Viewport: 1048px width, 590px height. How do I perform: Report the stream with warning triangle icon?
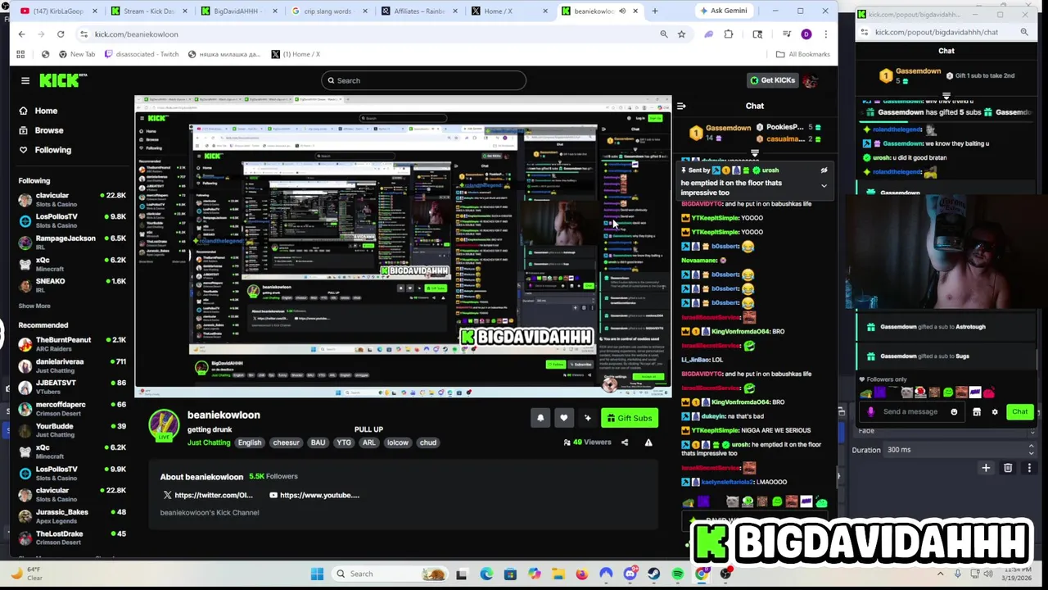point(648,442)
